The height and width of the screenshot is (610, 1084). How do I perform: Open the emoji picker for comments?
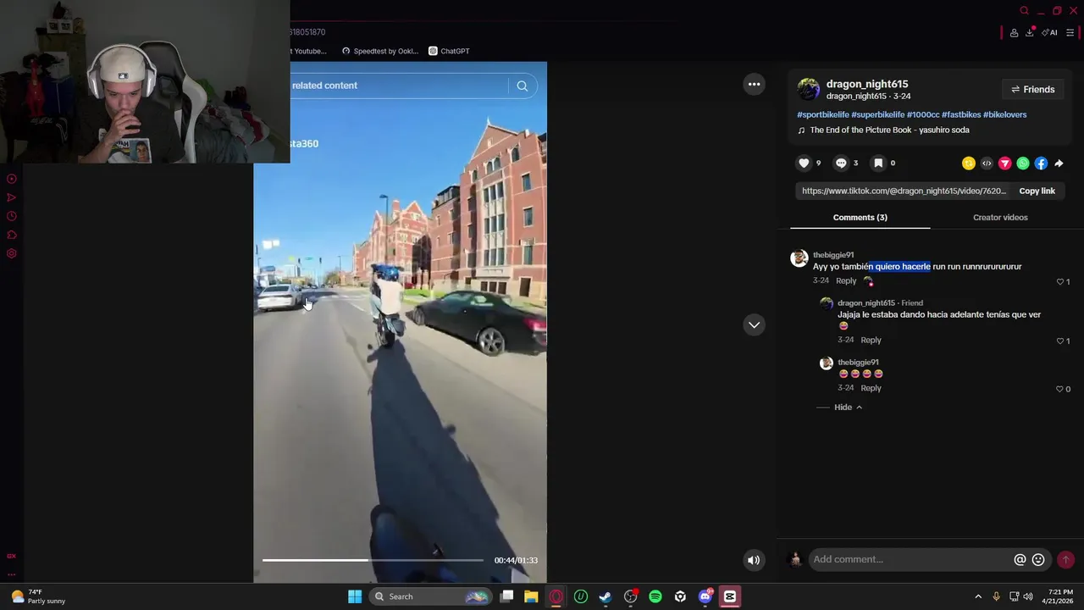1038,560
